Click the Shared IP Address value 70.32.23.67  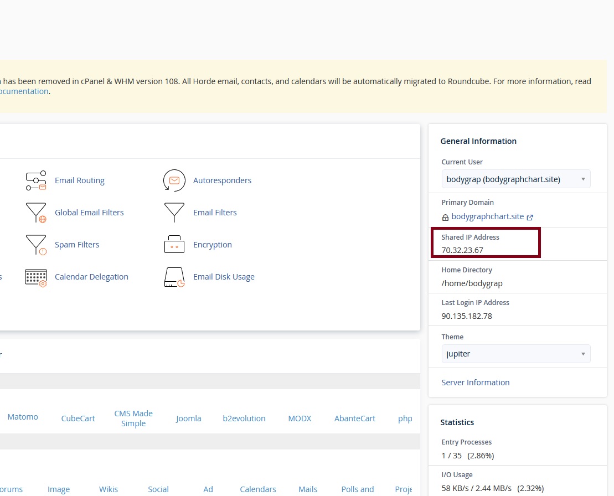click(462, 250)
